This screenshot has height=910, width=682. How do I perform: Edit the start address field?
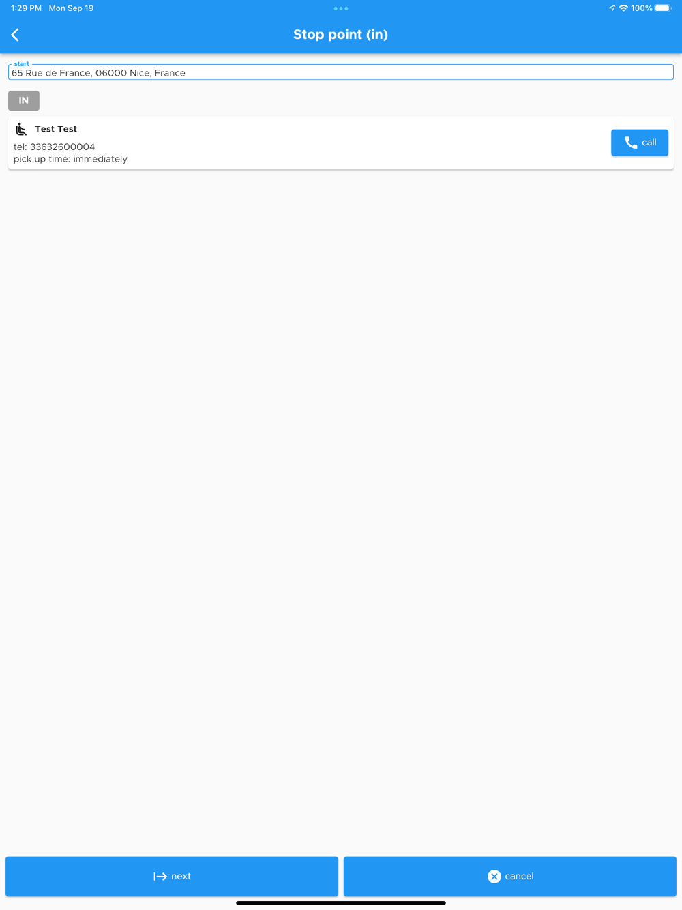pyautogui.click(x=341, y=72)
